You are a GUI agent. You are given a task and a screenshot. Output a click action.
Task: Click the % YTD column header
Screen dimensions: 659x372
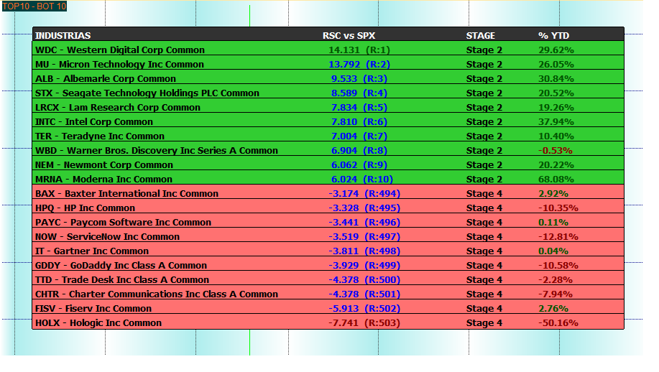[x=553, y=36]
